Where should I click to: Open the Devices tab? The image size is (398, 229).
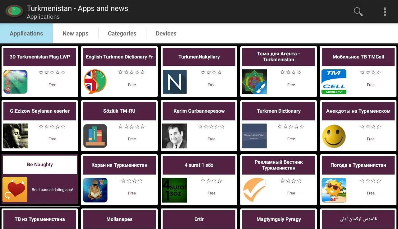166,33
